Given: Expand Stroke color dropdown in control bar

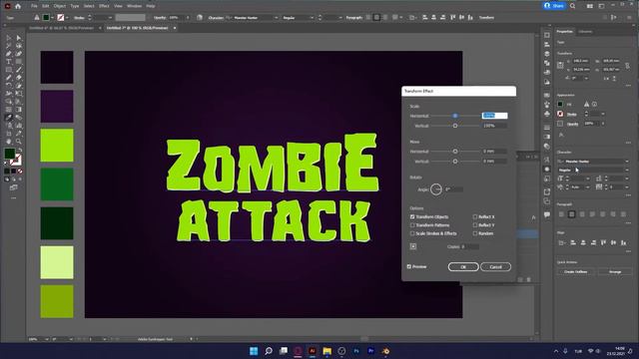Looking at the screenshot, I should point(67,18).
